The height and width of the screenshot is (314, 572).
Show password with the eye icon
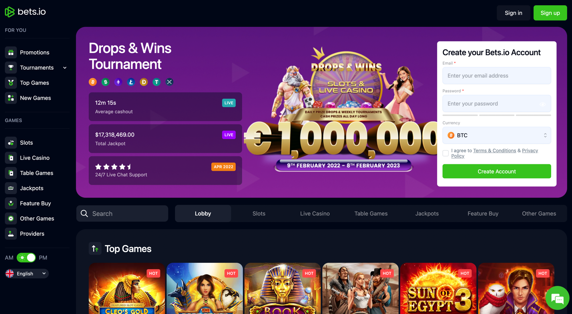(542, 104)
